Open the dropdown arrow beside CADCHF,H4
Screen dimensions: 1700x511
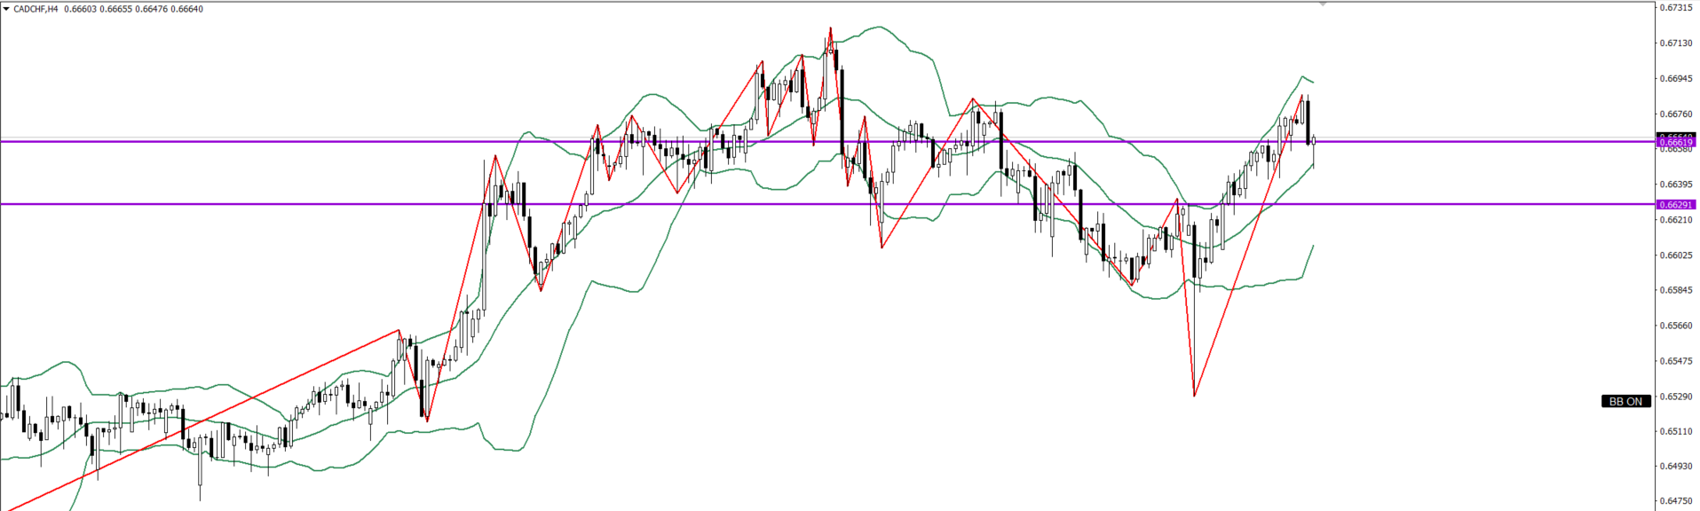point(6,9)
